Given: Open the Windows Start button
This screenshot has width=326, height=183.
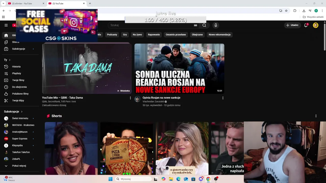Looking at the screenshot, I should point(110,179).
